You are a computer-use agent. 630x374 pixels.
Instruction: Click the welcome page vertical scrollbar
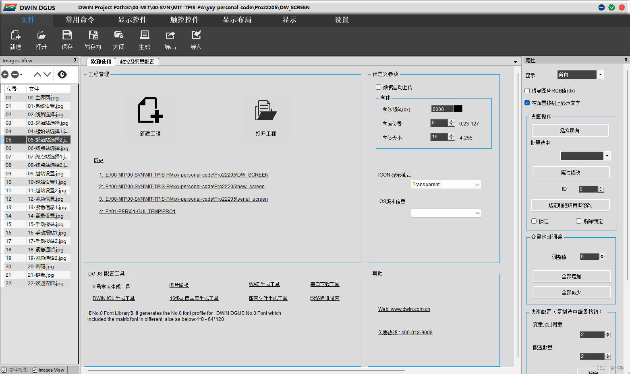(518, 215)
